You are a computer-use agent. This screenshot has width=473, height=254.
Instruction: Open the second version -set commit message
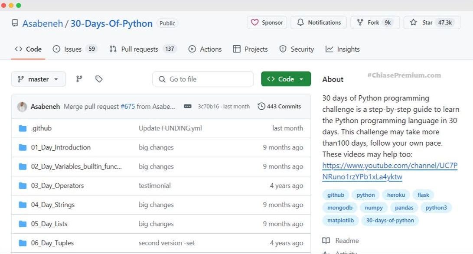click(166, 243)
